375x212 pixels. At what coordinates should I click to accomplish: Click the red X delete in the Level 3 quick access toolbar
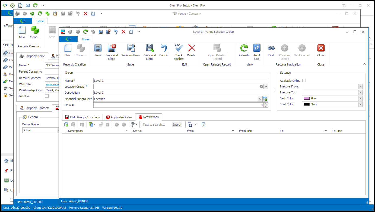123,32
